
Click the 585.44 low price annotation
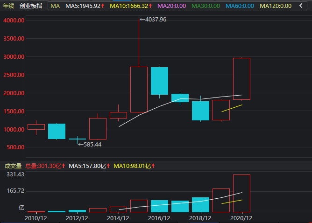coord(90,145)
